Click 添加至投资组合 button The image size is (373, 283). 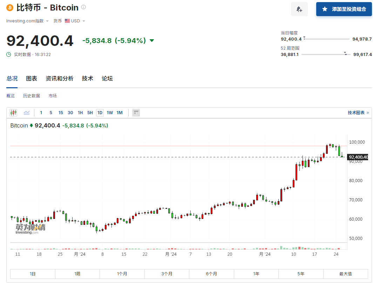click(344, 9)
